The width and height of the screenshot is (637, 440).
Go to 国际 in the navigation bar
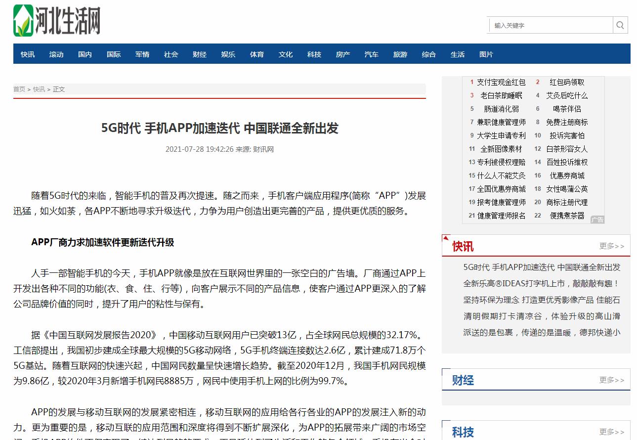[x=114, y=54]
